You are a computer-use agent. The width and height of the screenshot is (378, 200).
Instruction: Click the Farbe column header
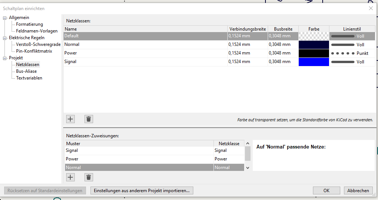[x=314, y=29]
